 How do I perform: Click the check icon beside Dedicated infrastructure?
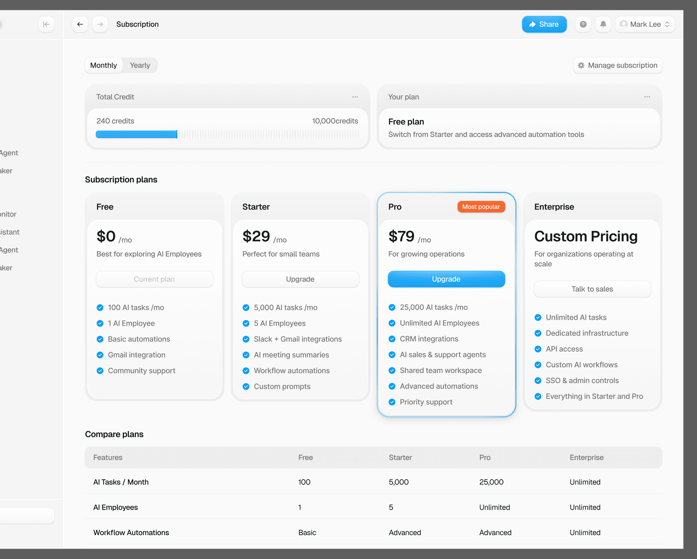[x=538, y=333]
